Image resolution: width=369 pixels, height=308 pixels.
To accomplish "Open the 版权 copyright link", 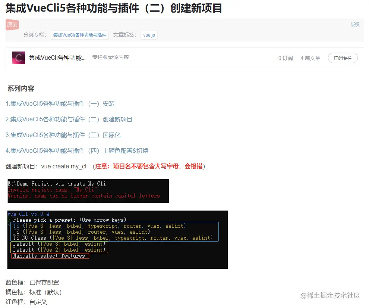I will pyautogui.click(x=355, y=25).
